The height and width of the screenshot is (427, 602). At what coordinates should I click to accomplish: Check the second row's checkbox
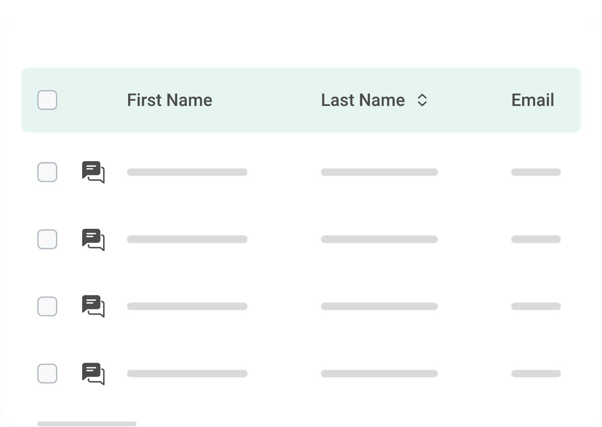[47, 239]
